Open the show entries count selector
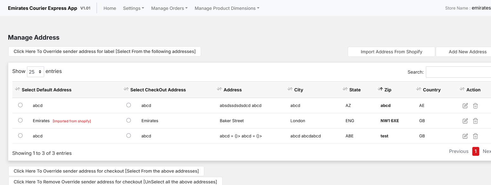This screenshot has width=491, height=185. (35, 72)
